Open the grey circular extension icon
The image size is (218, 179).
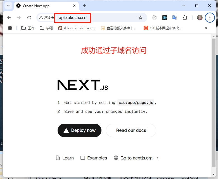(155, 18)
